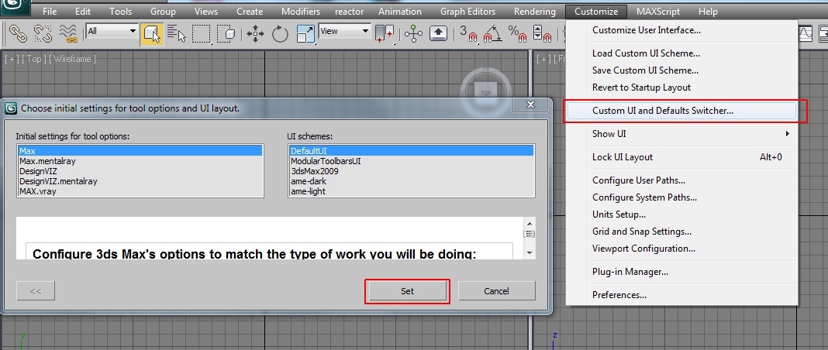The height and width of the screenshot is (350, 828).
Task: Open the Modifiers menu
Action: 301,11
